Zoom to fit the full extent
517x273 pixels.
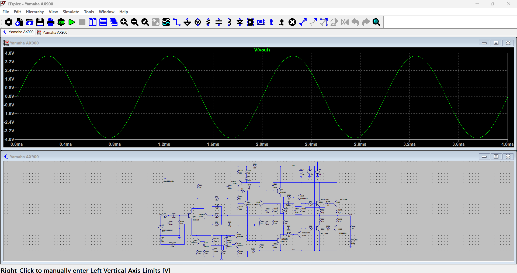[x=145, y=22]
